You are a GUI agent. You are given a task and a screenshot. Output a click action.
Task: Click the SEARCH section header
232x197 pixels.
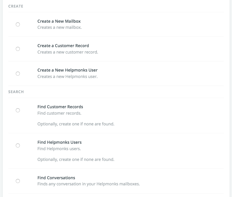(x=16, y=92)
